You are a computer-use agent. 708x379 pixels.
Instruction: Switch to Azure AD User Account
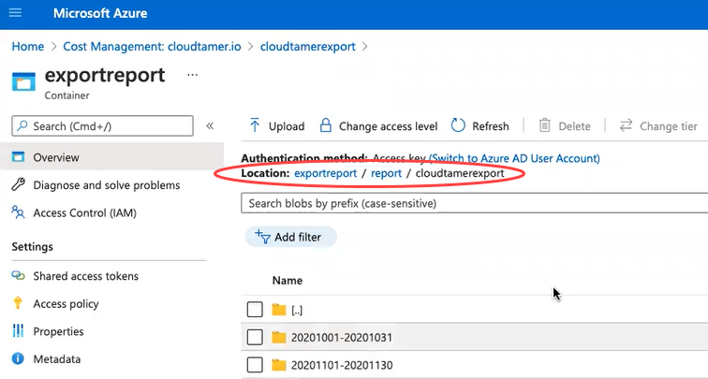(514, 158)
